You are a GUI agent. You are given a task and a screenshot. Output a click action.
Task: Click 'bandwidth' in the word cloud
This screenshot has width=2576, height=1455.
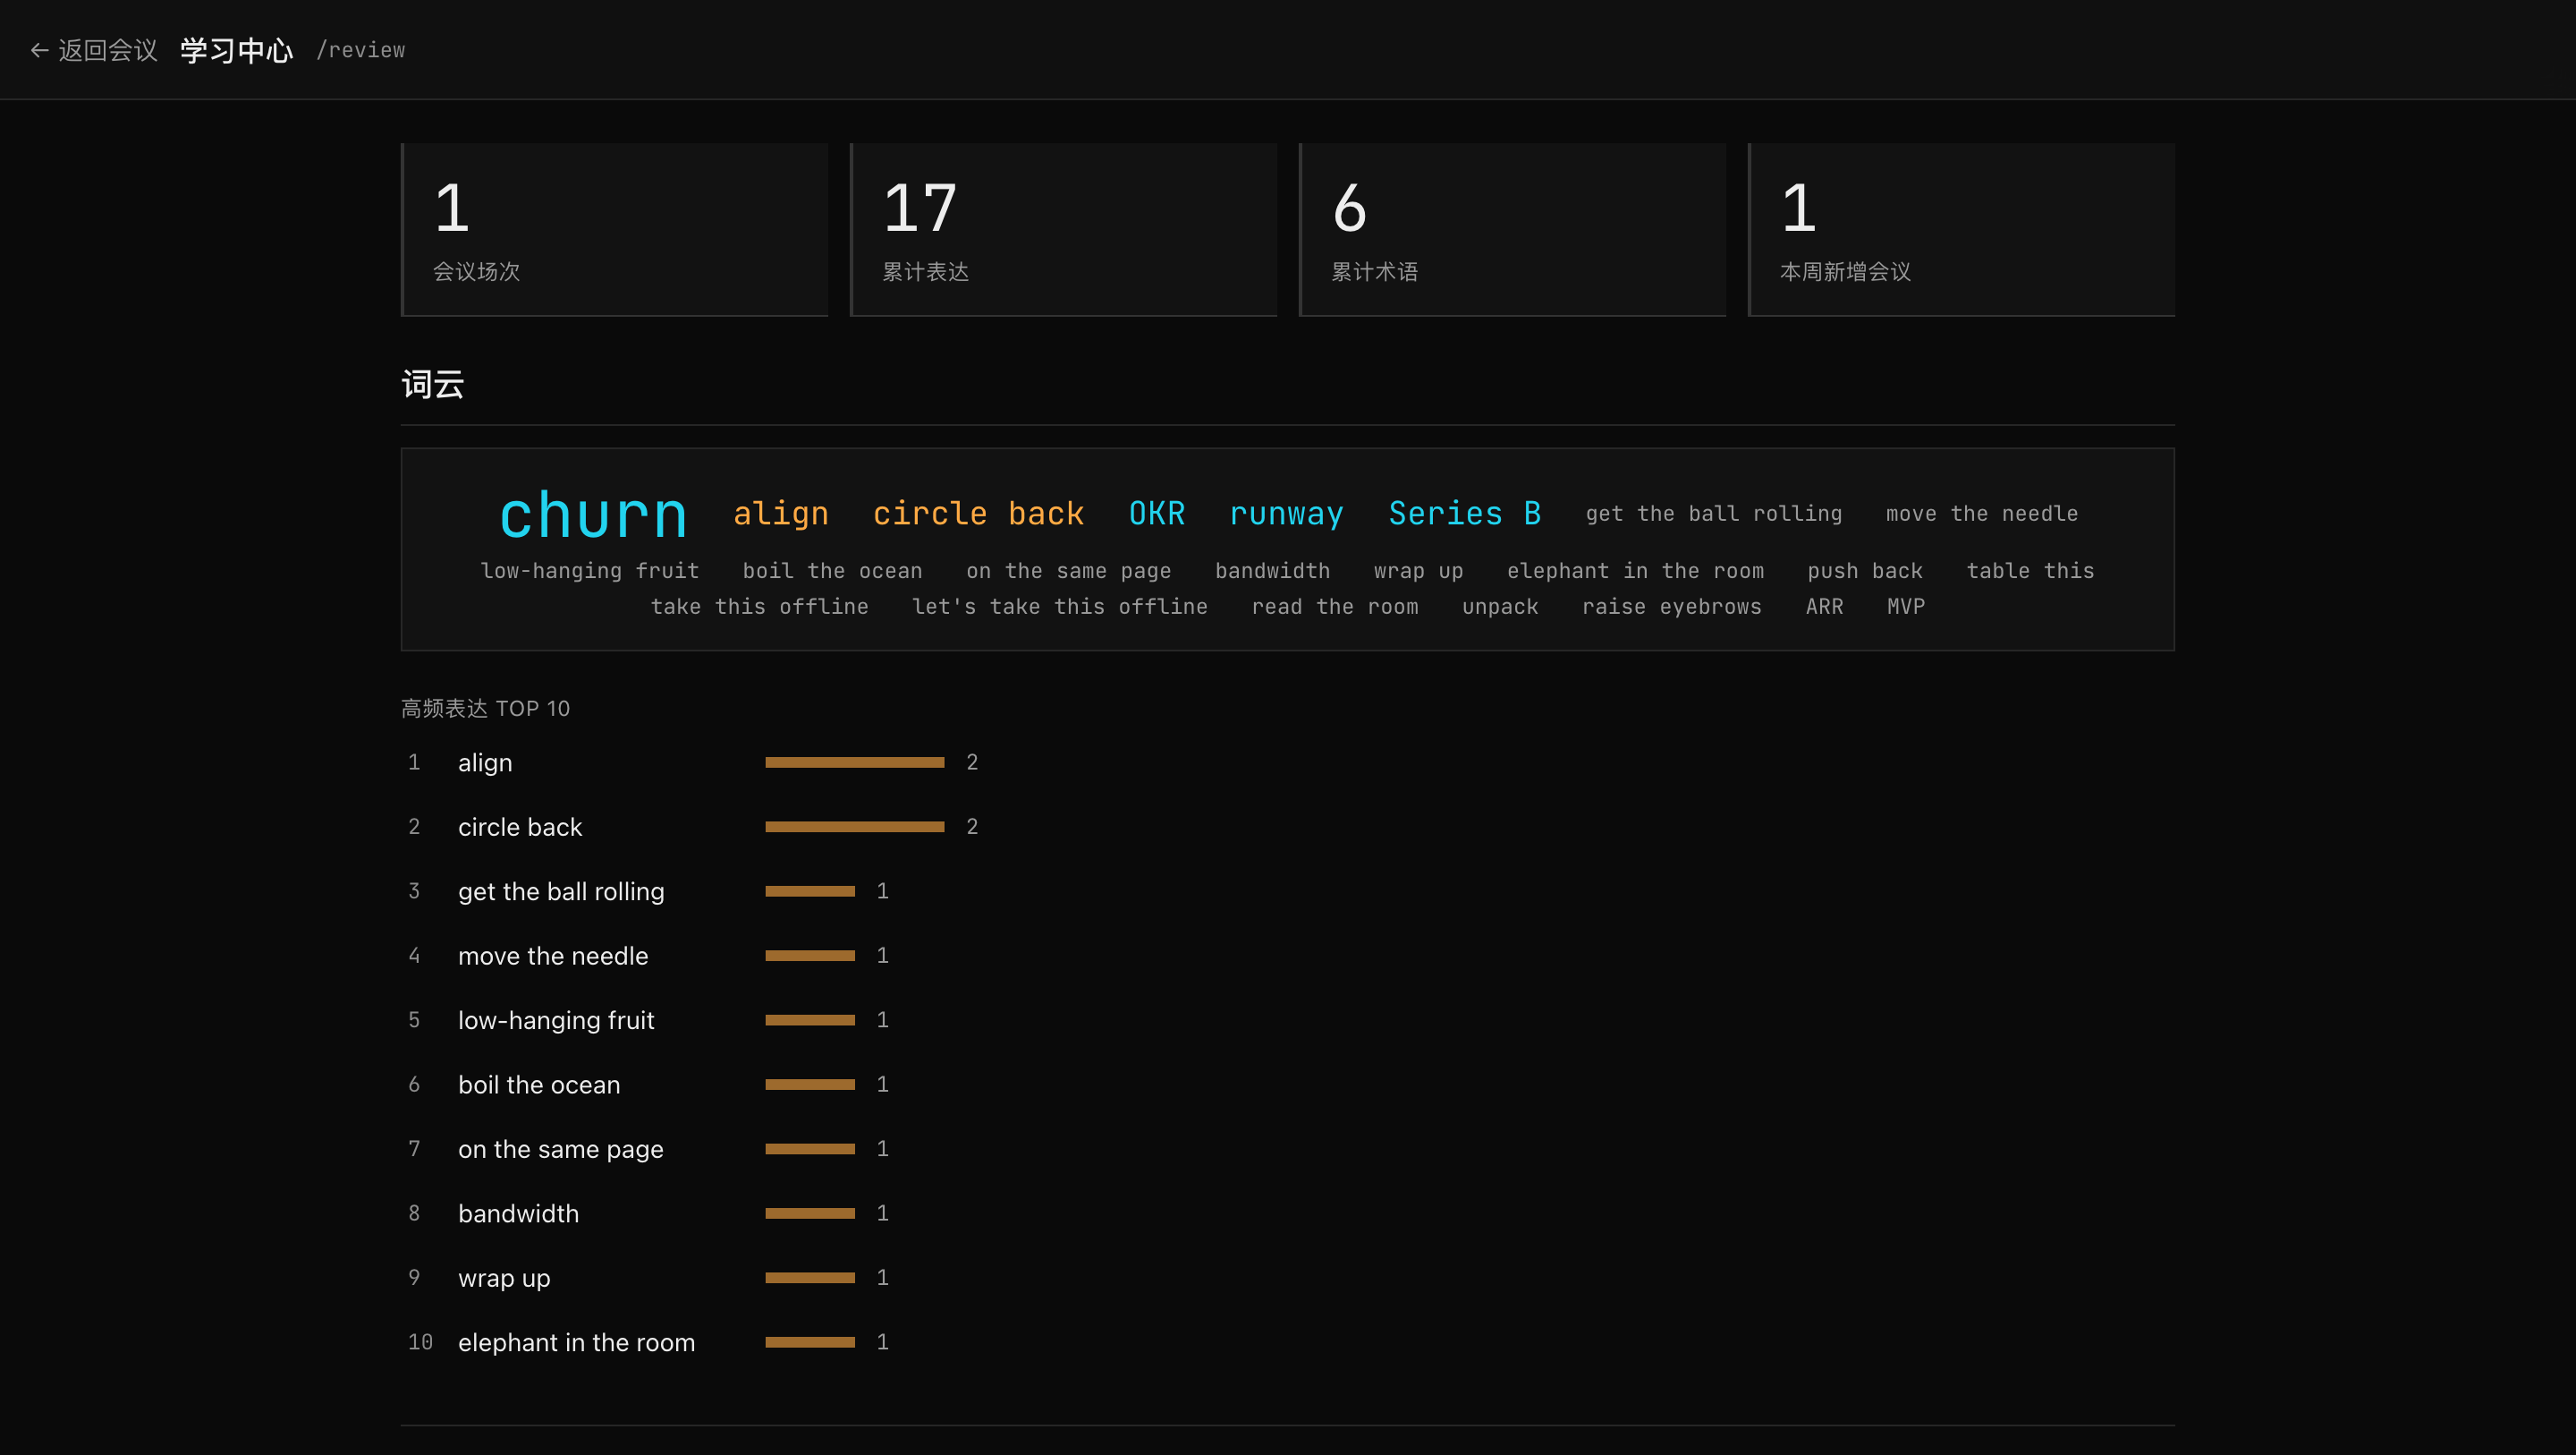pos(1273,570)
